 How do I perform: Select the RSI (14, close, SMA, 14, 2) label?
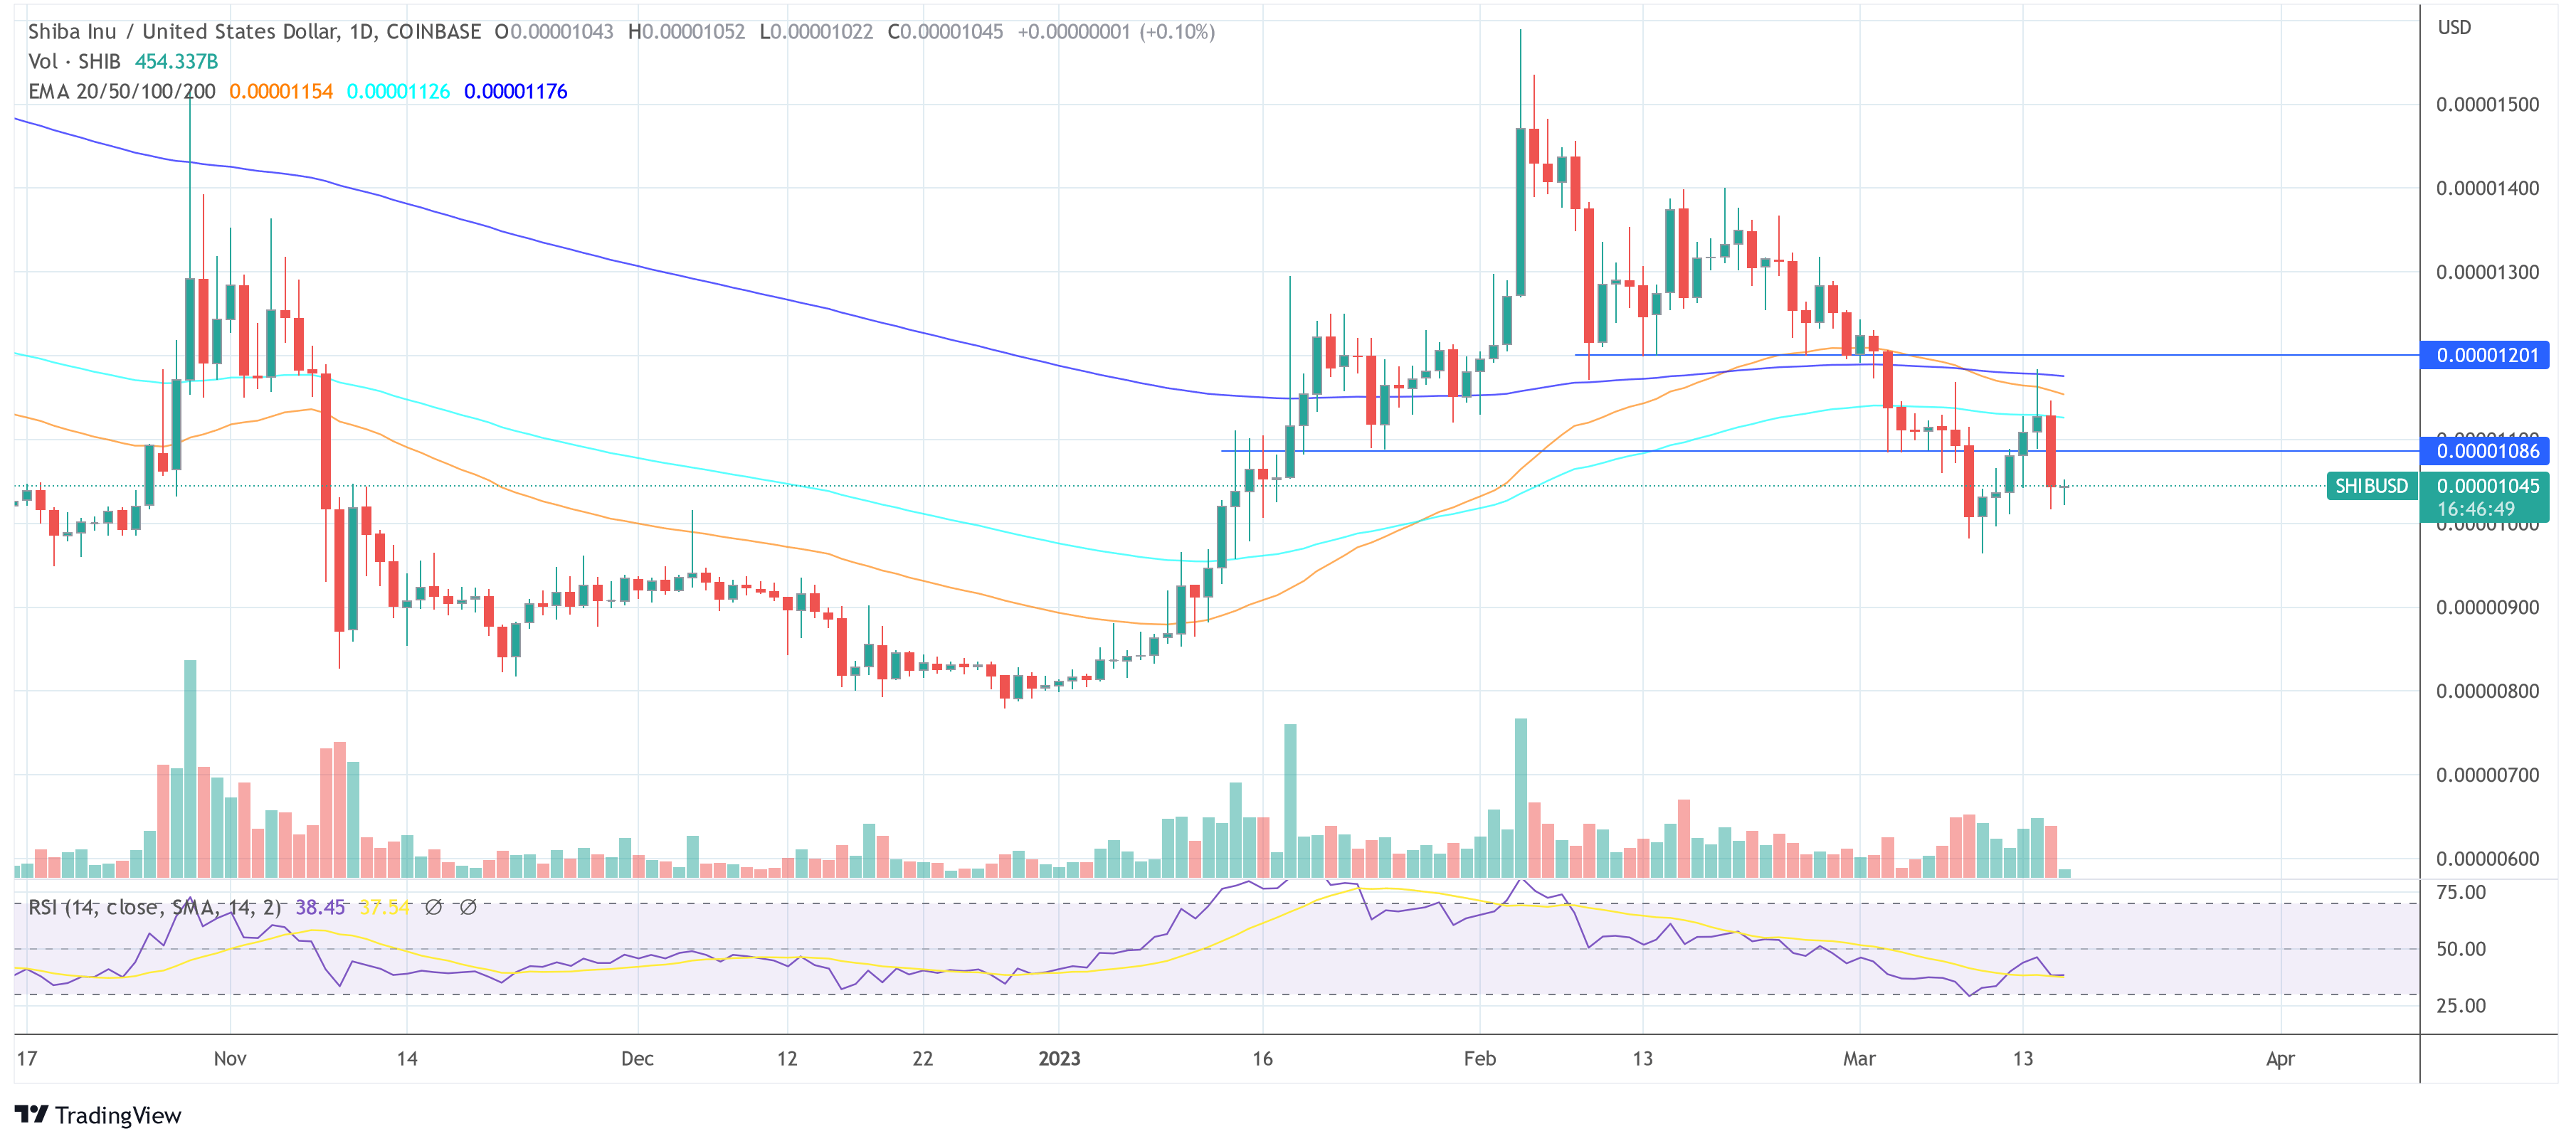click(154, 907)
